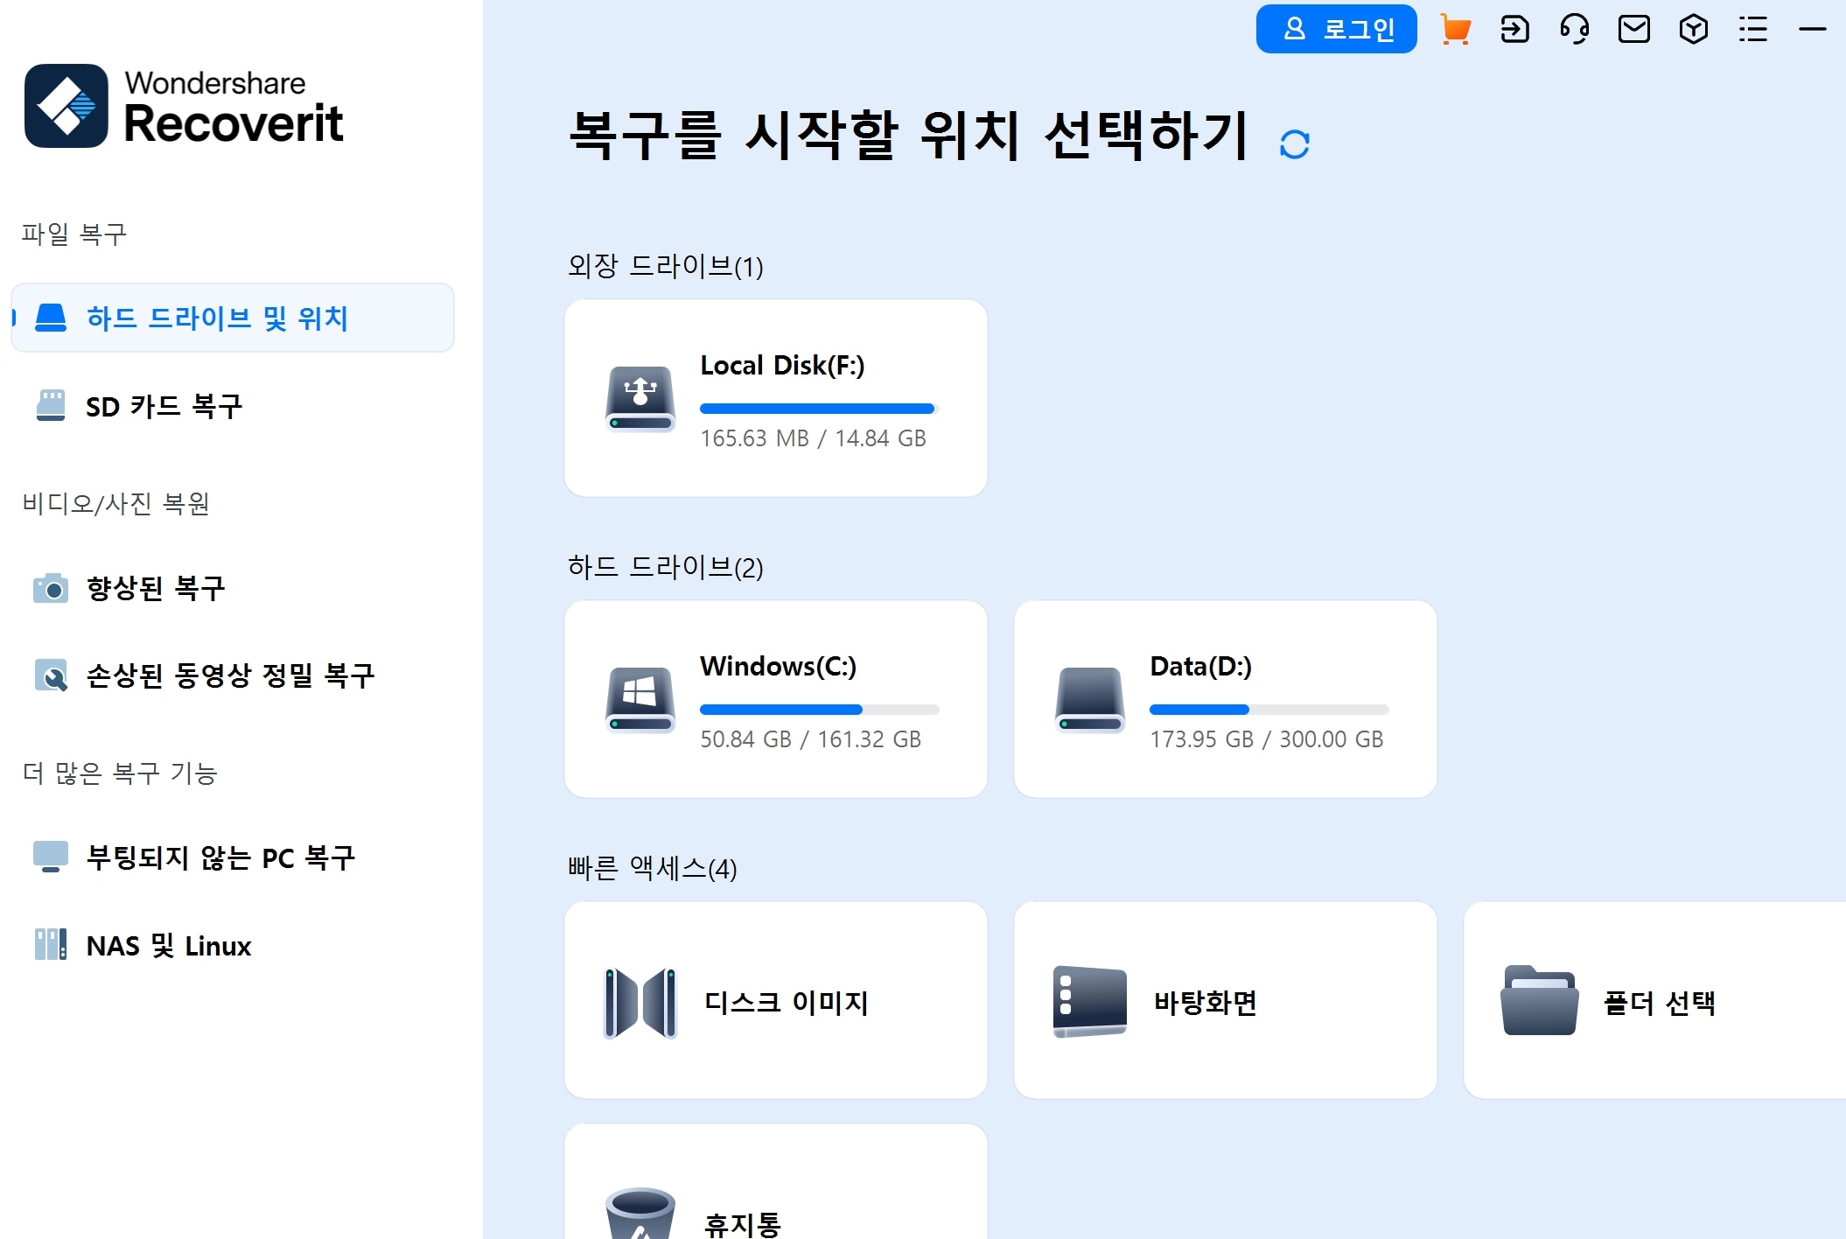Image resolution: width=1846 pixels, height=1239 pixels.
Task: Open the list menu icon in top bar
Action: [x=1752, y=29]
